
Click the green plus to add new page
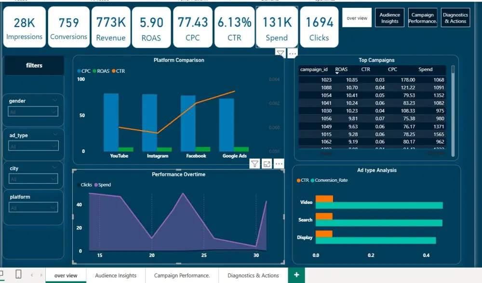(x=296, y=275)
